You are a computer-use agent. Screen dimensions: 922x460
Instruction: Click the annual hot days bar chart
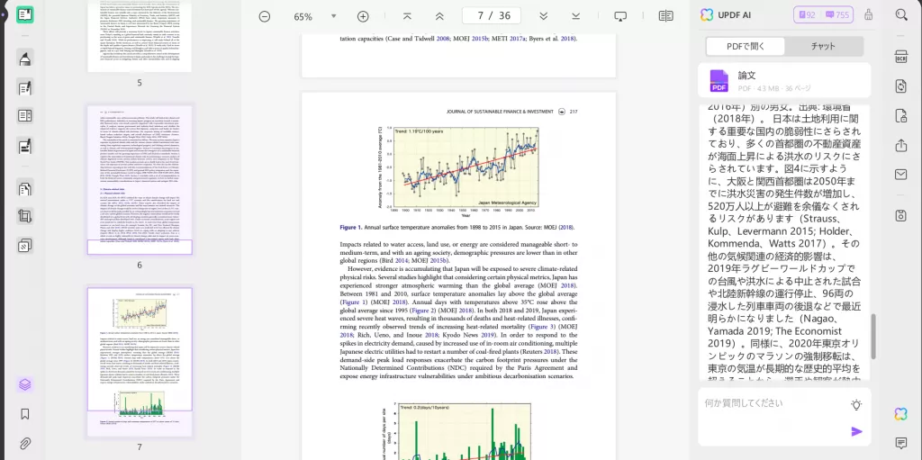[x=458, y=431]
